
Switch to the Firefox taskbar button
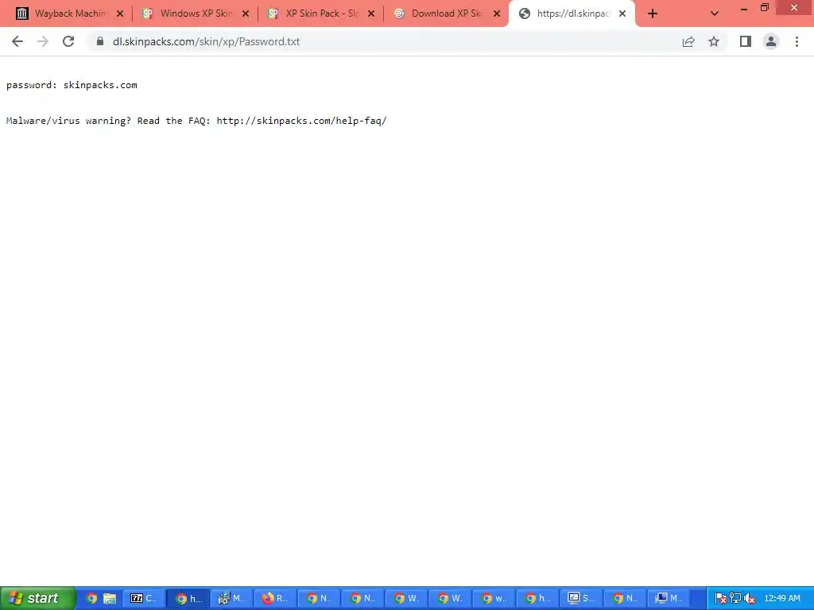click(275, 598)
